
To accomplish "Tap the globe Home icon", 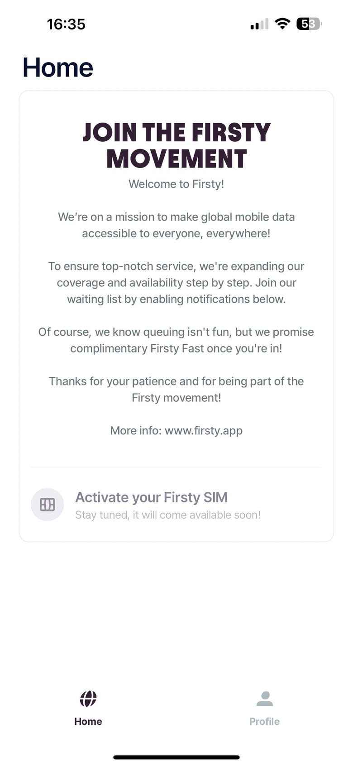I will [x=88, y=699].
